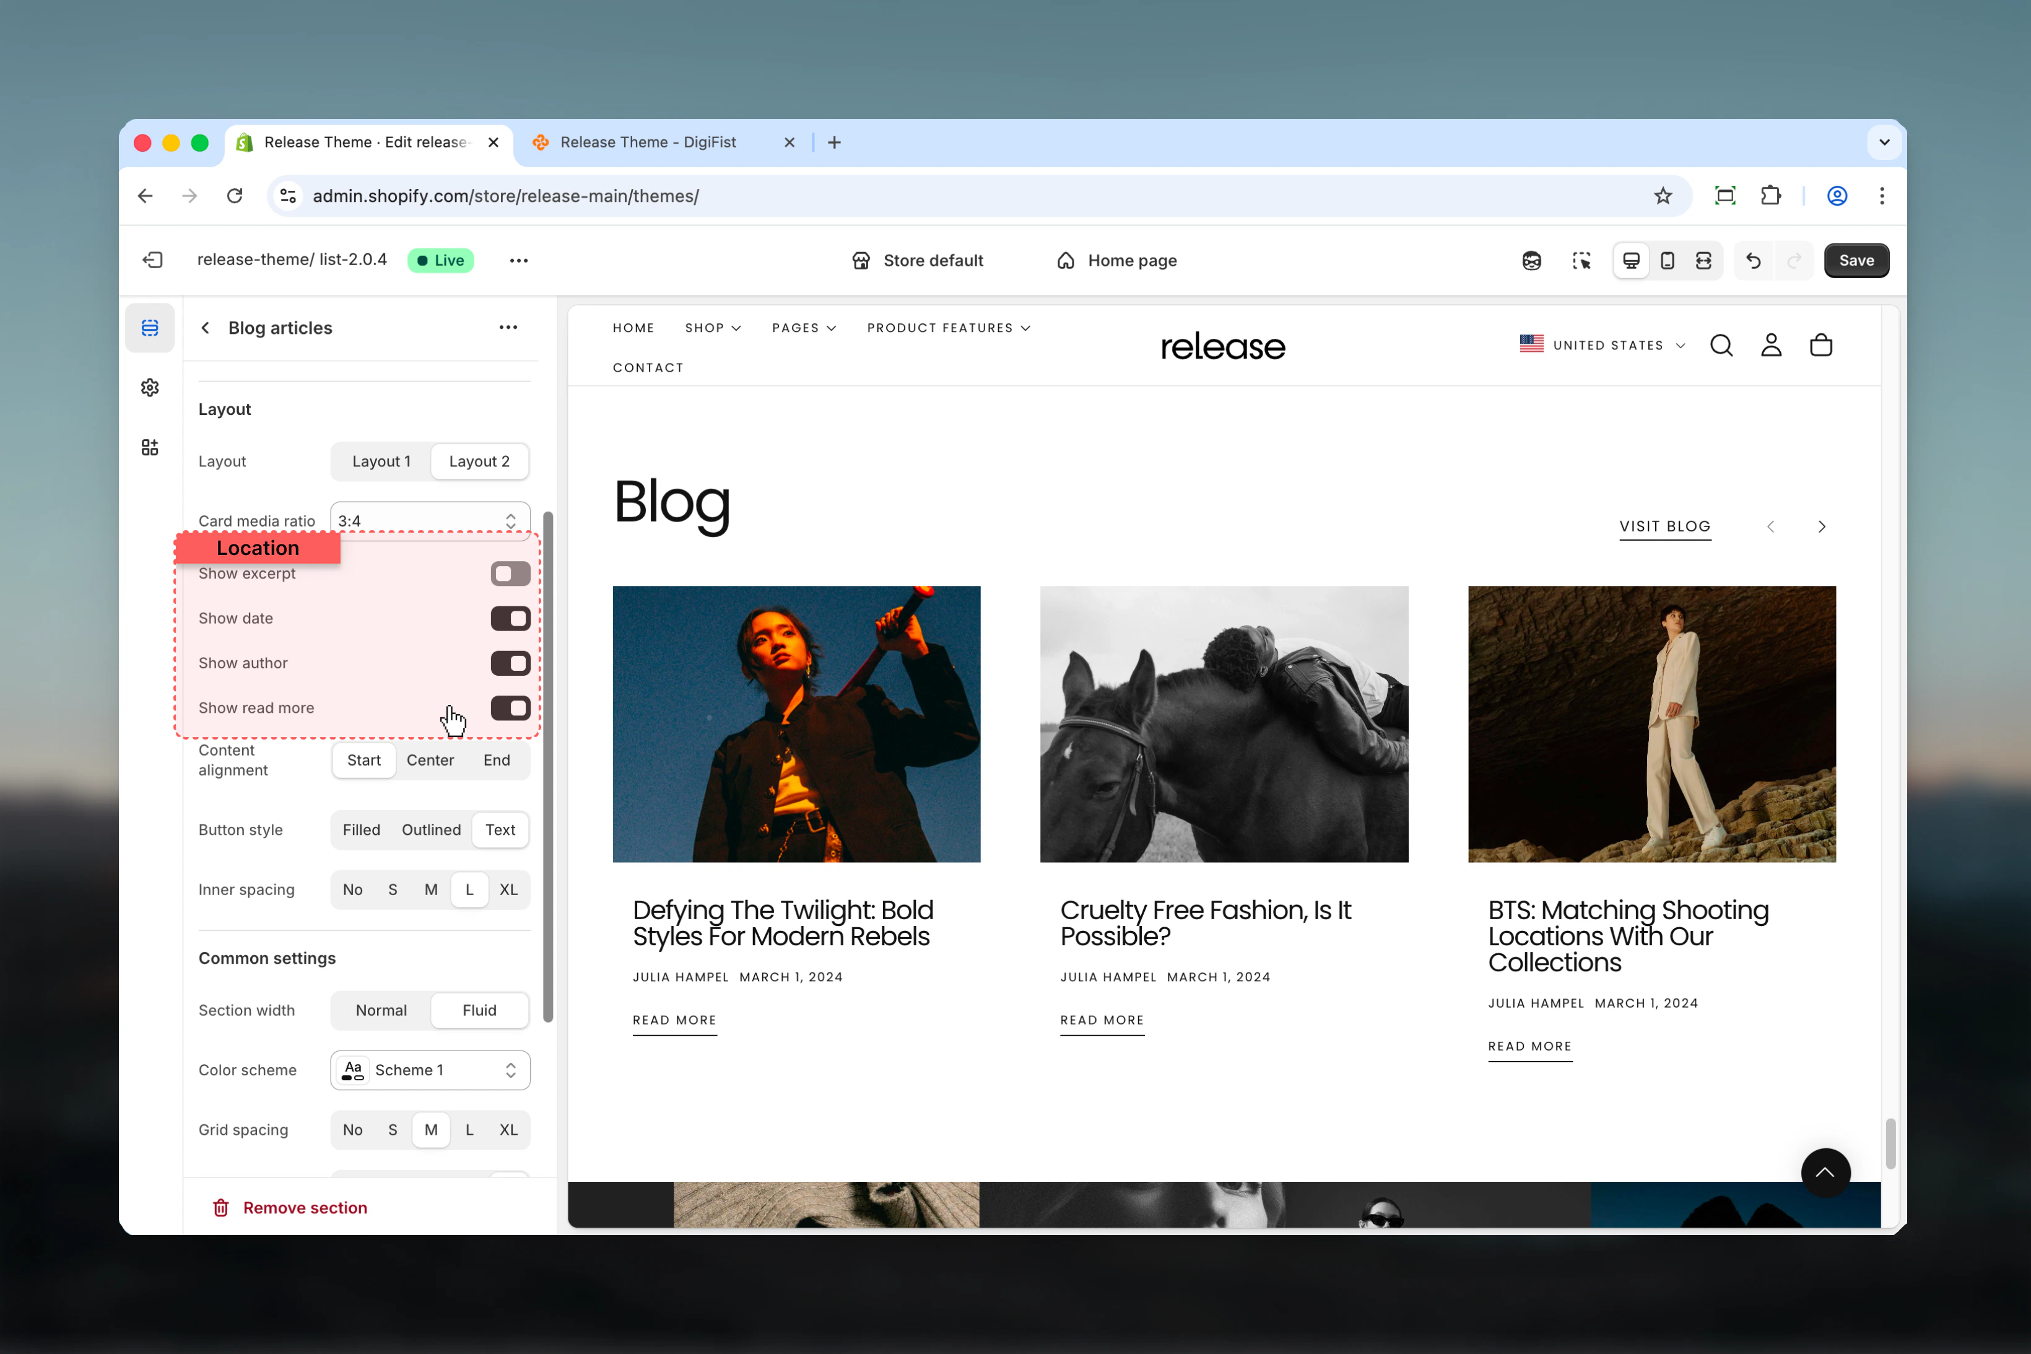The width and height of the screenshot is (2031, 1354).
Task: Switch to mobile preview icon
Action: (x=1668, y=261)
